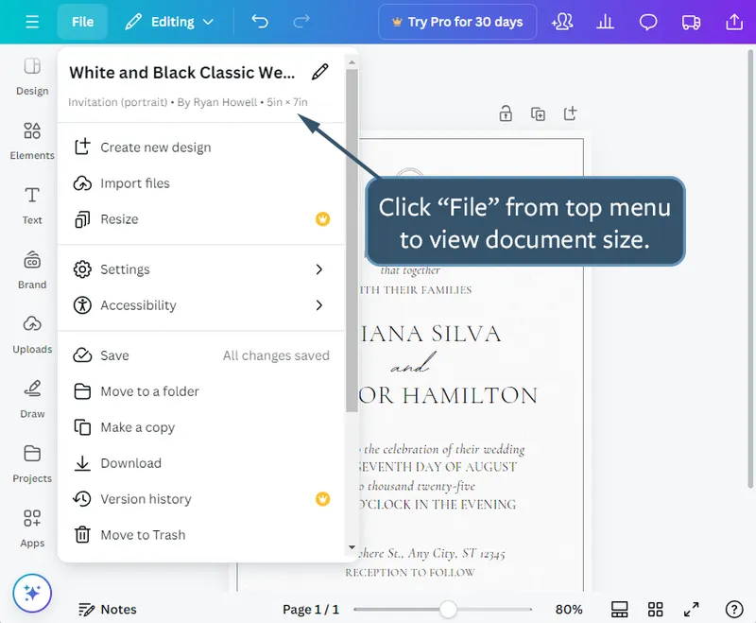
Task: Open the Uploads panel
Action: 31,336
